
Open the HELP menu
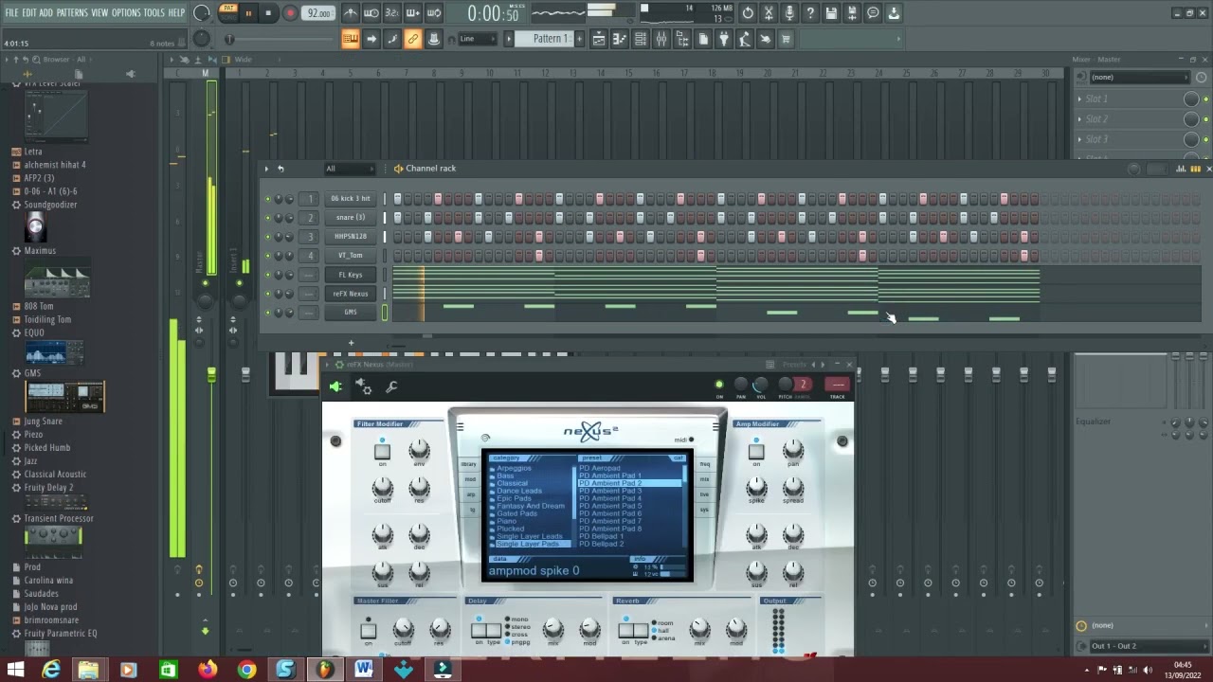click(177, 13)
